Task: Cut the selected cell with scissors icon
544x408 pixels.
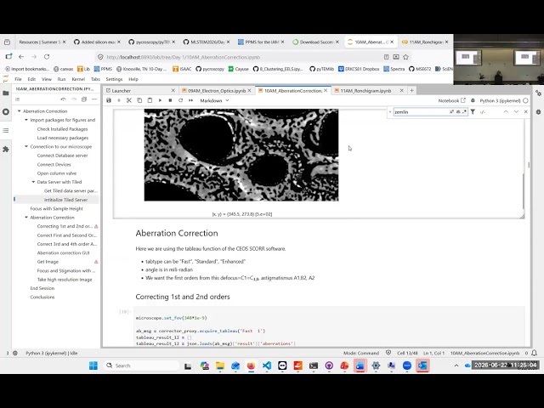Action: coord(129,100)
